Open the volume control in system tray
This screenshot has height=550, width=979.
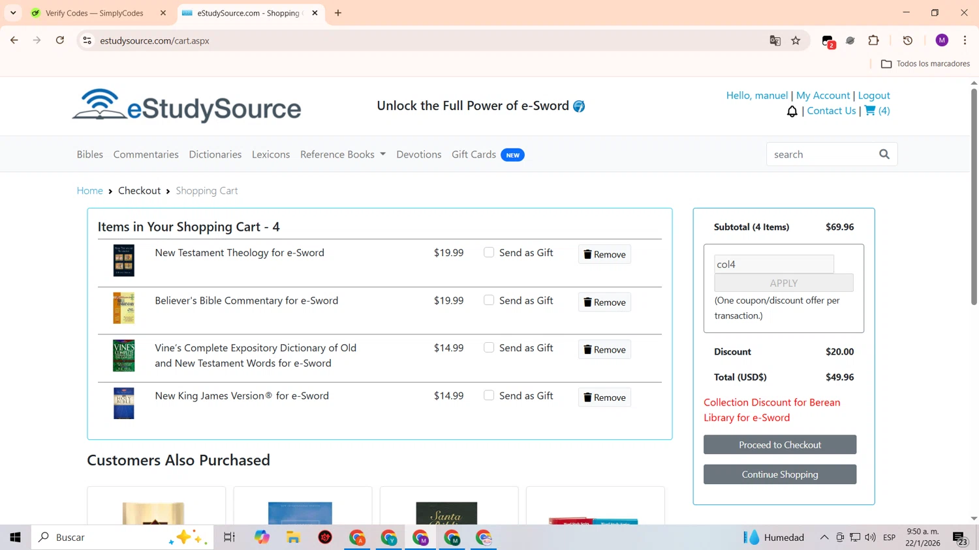[870, 538]
